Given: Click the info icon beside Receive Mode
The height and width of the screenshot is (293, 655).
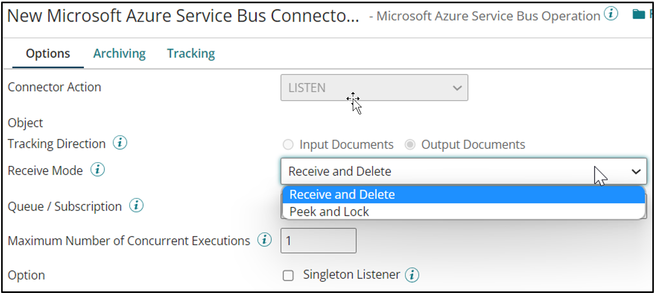Looking at the screenshot, I should pyautogui.click(x=98, y=170).
